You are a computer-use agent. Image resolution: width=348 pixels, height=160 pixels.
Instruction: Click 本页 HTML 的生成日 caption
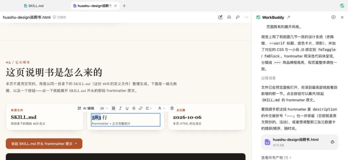point(187,124)
